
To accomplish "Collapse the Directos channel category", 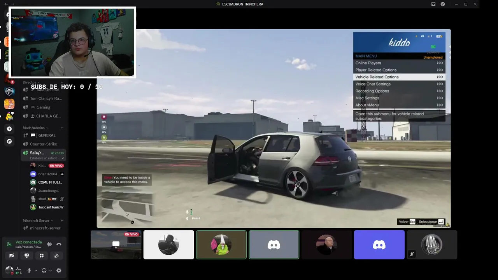I will tap(31, 82).
